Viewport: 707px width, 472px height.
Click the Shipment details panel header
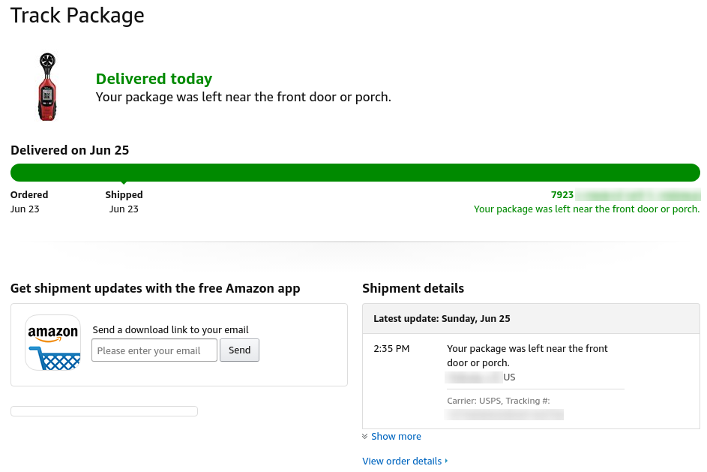[x=413, y=288]
